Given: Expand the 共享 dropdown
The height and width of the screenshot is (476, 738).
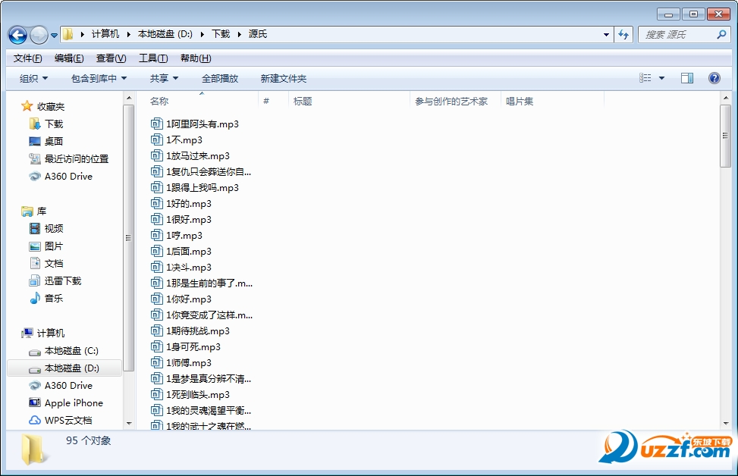Looking at the screenshot, I should pyautogui.click(x=164, y=78).
